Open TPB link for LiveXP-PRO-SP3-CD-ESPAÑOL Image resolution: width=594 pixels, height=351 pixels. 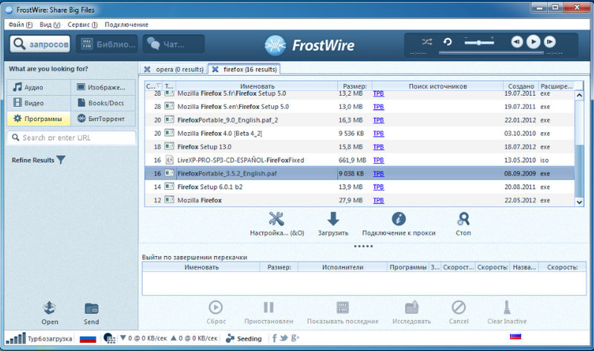tap(379, 160)
